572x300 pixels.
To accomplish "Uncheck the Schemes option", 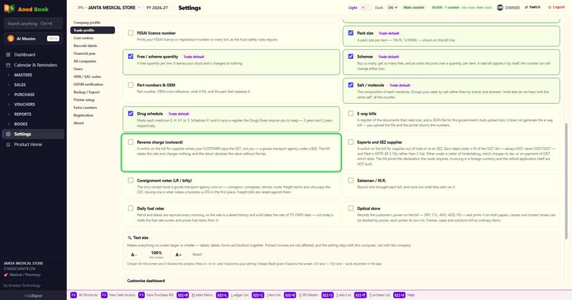I will pyautogui.click(x=350, y=57).
